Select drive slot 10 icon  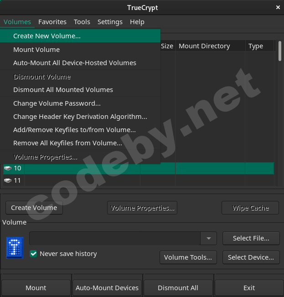8,168
